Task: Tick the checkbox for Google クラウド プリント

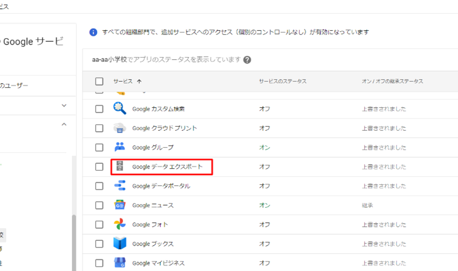Action: (99, 128)
